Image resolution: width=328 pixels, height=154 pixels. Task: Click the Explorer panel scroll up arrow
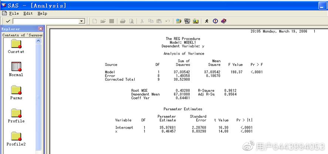coord(38,41)
